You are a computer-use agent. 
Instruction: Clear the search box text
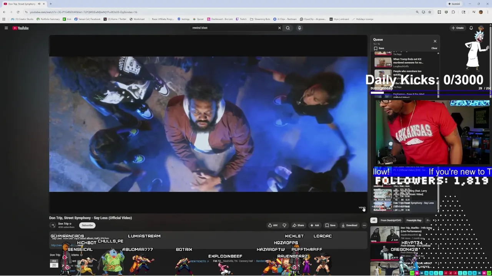click(x=279, y=28)
